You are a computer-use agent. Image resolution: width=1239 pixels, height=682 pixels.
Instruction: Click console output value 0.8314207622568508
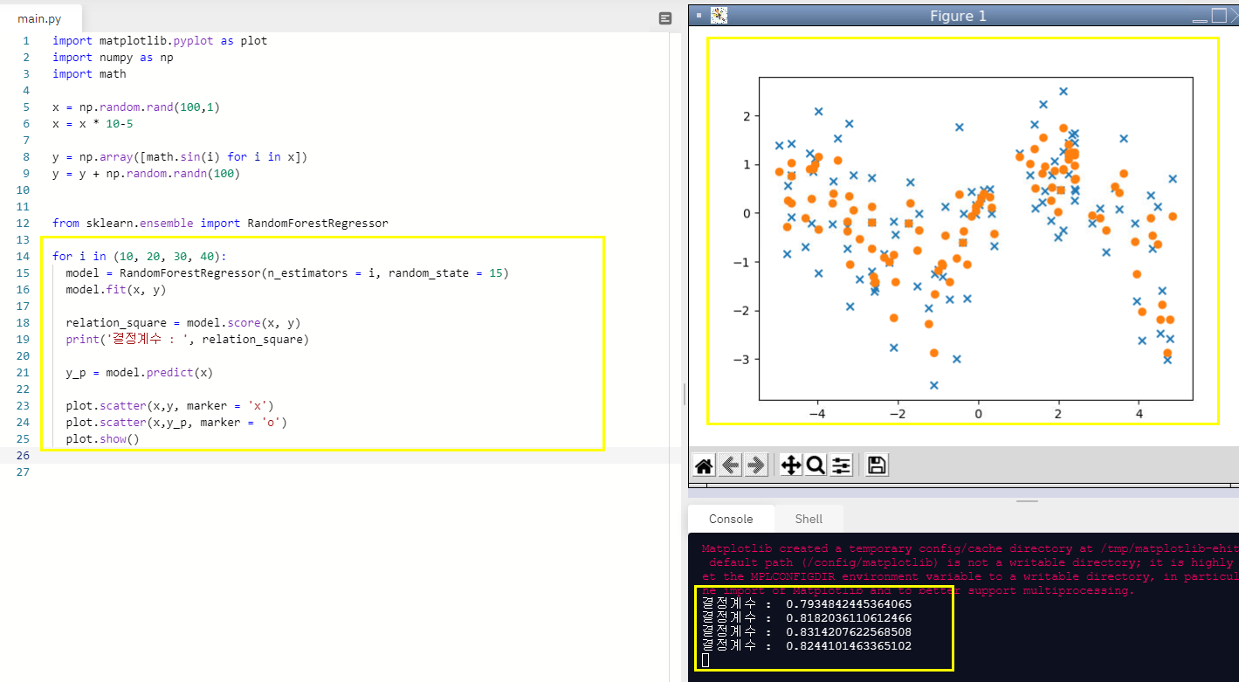pyautogui.click(x=849, y=631)
